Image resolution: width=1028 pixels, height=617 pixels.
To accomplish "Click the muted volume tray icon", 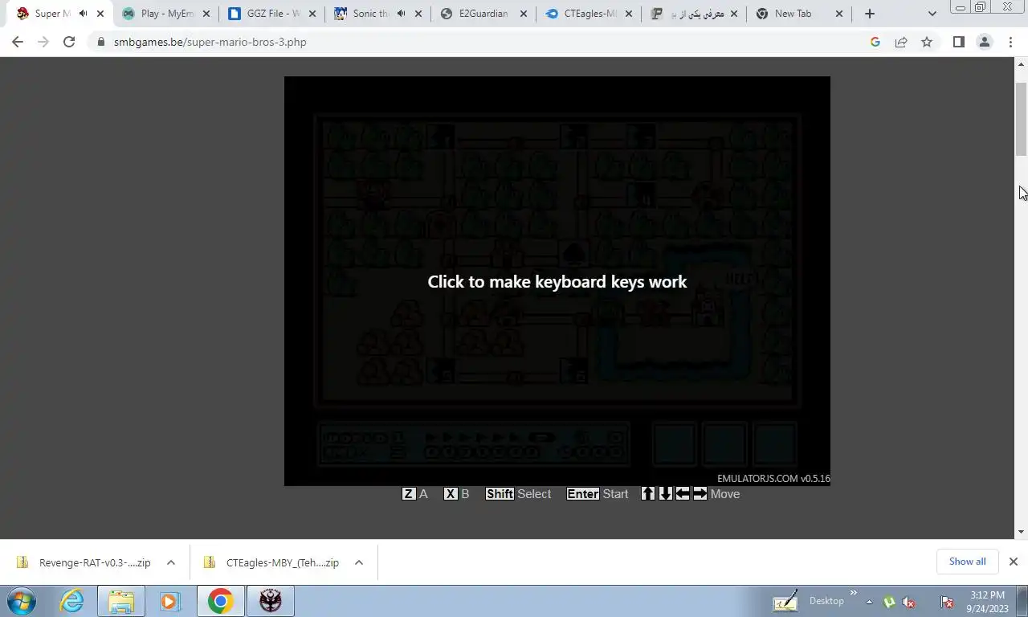I will tap(908, 601).
